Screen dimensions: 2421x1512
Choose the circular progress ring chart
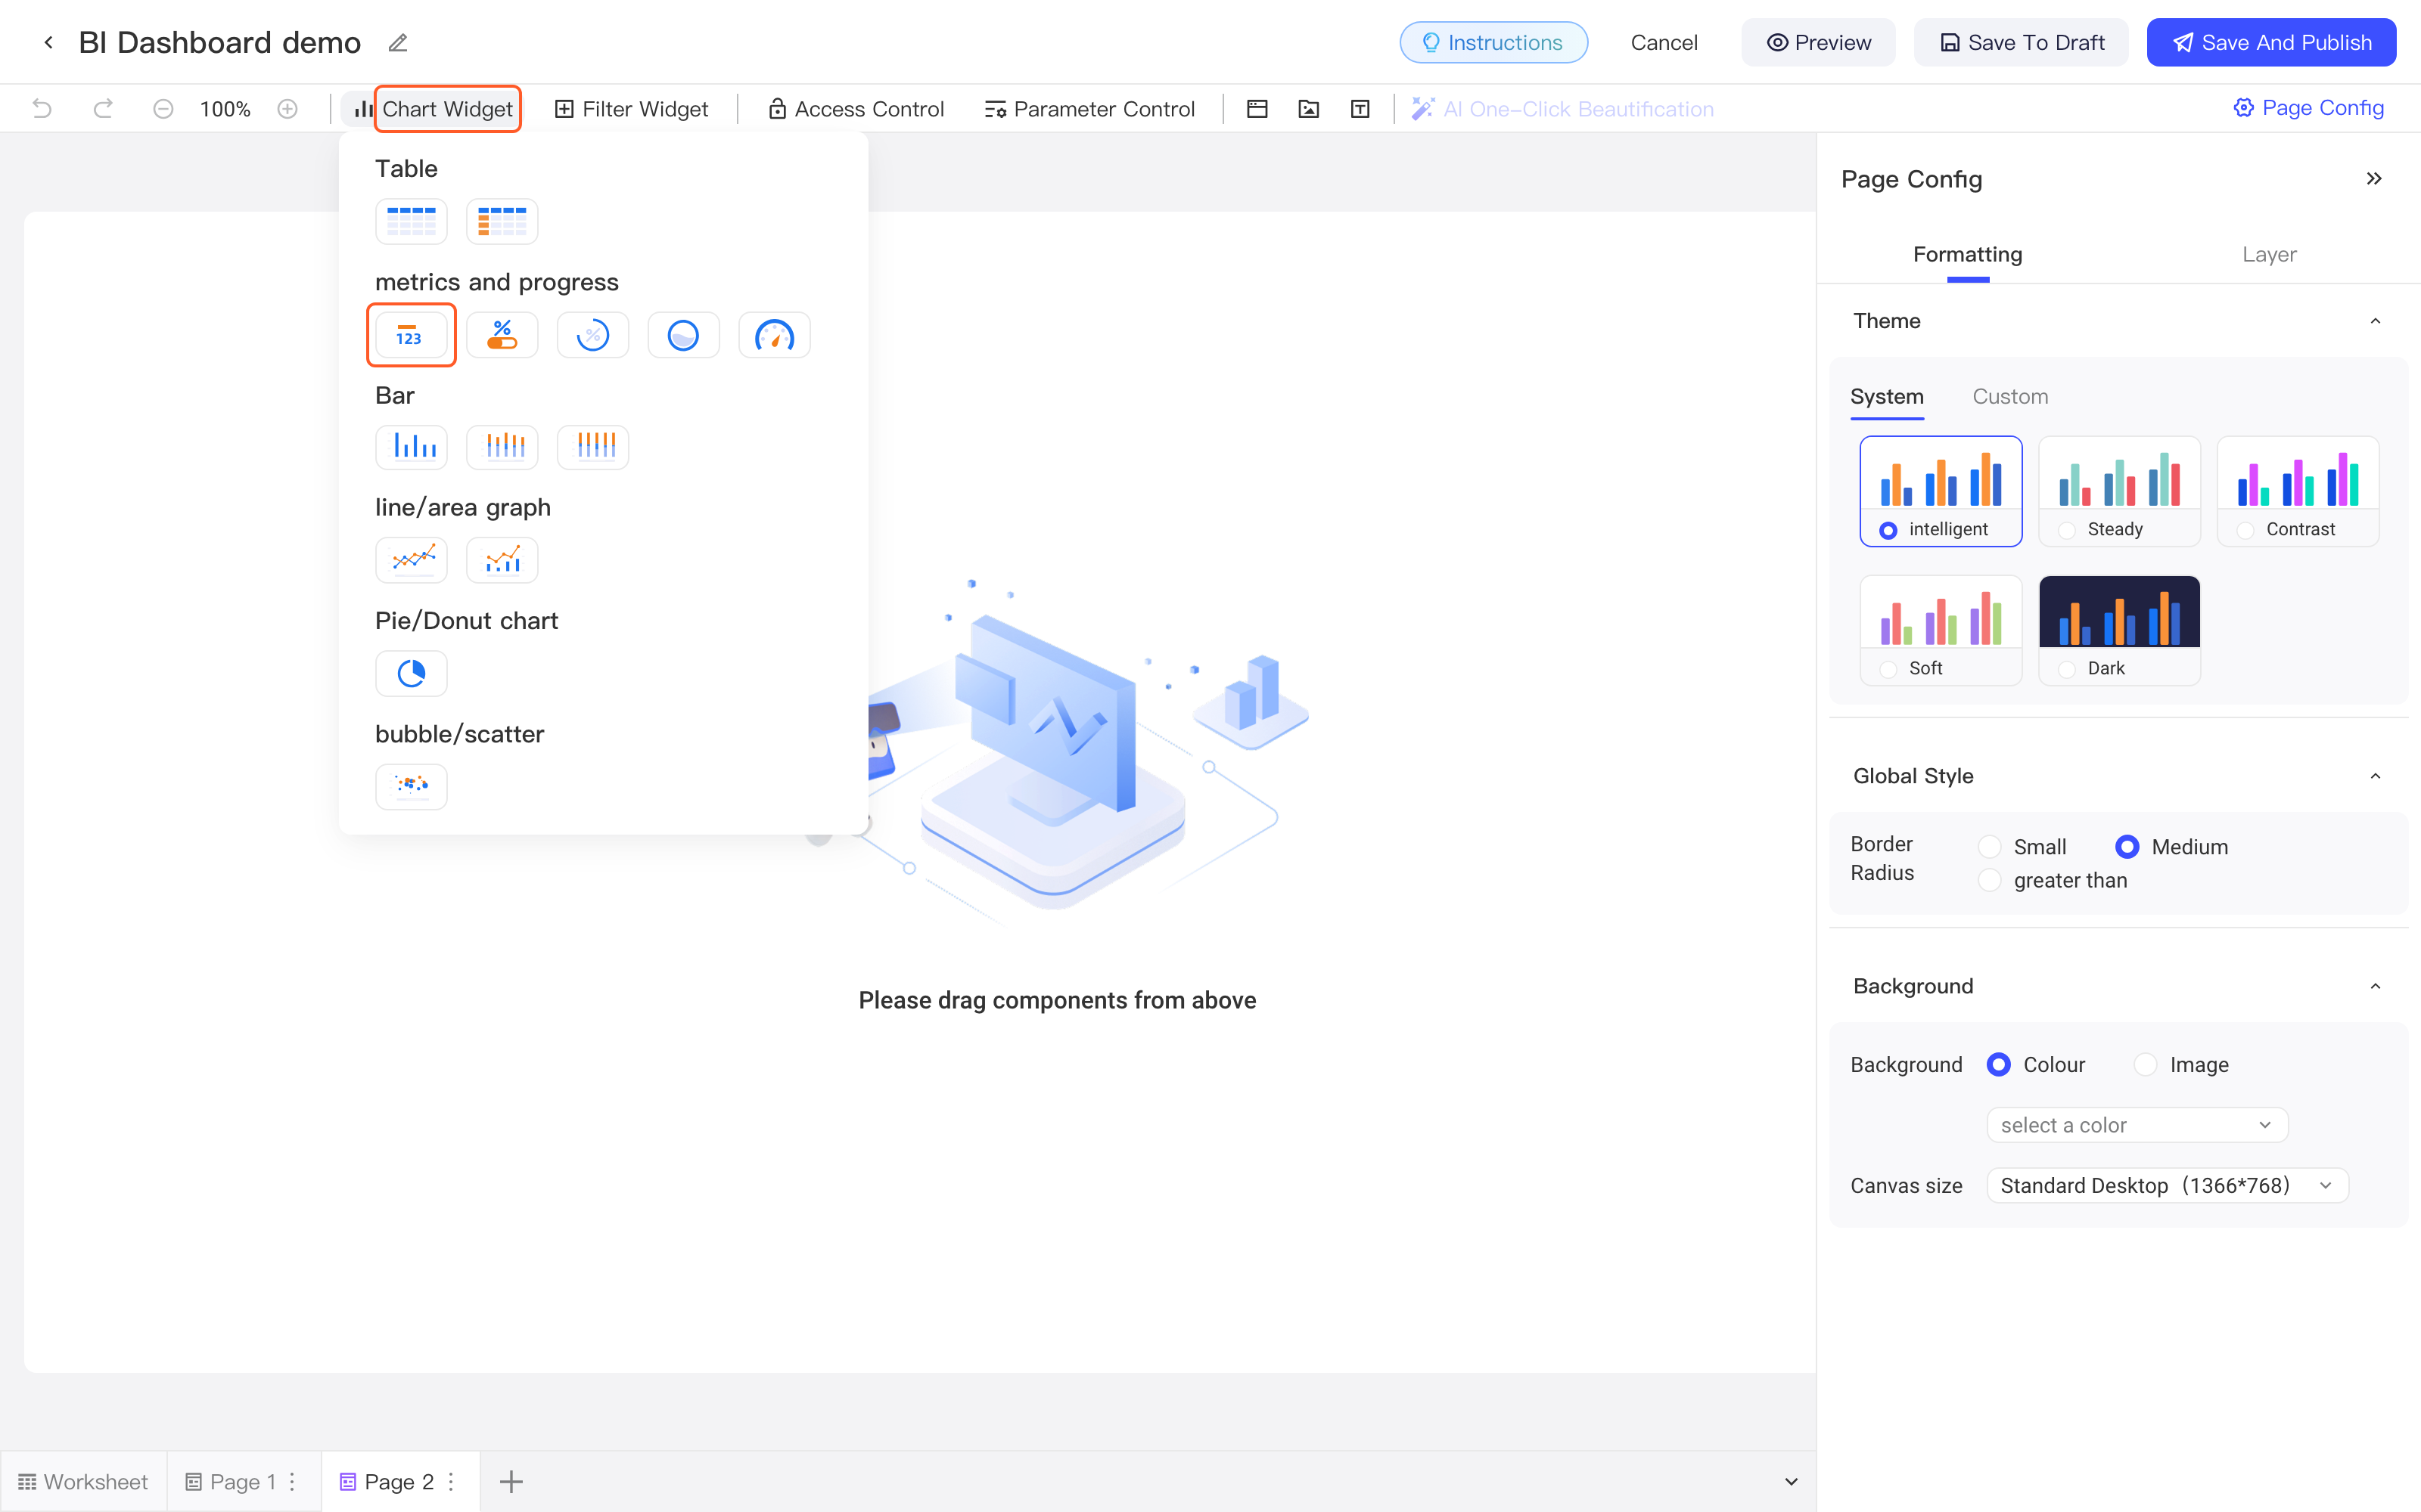592,335
